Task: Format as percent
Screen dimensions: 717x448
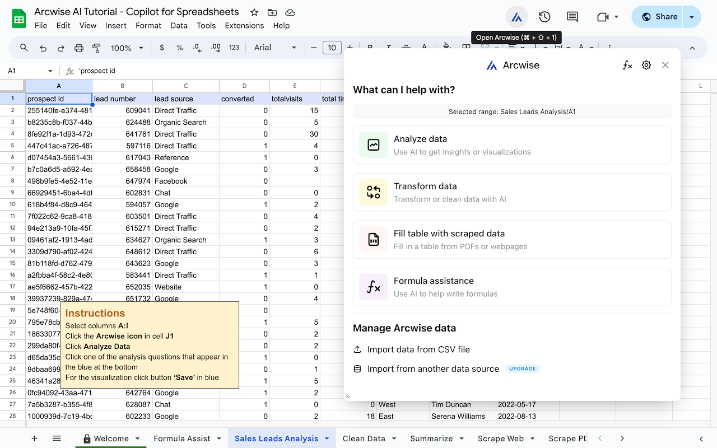Action: click(x=180, y=48)
